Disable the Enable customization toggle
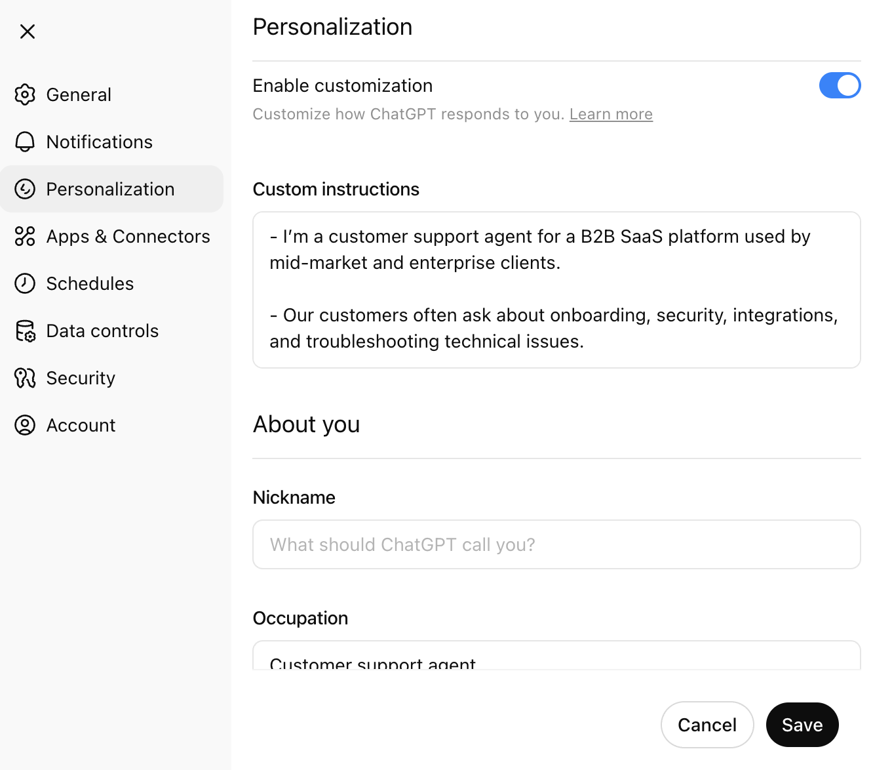This screenshot has height=770, width=873. (840, 85)
